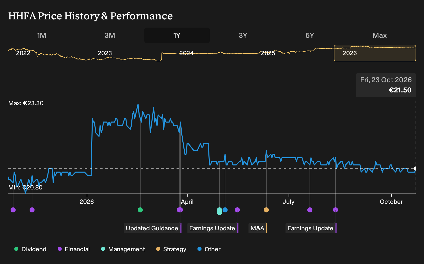
Task: Switch to the 3M range tab
Action: tap(110, 35)
